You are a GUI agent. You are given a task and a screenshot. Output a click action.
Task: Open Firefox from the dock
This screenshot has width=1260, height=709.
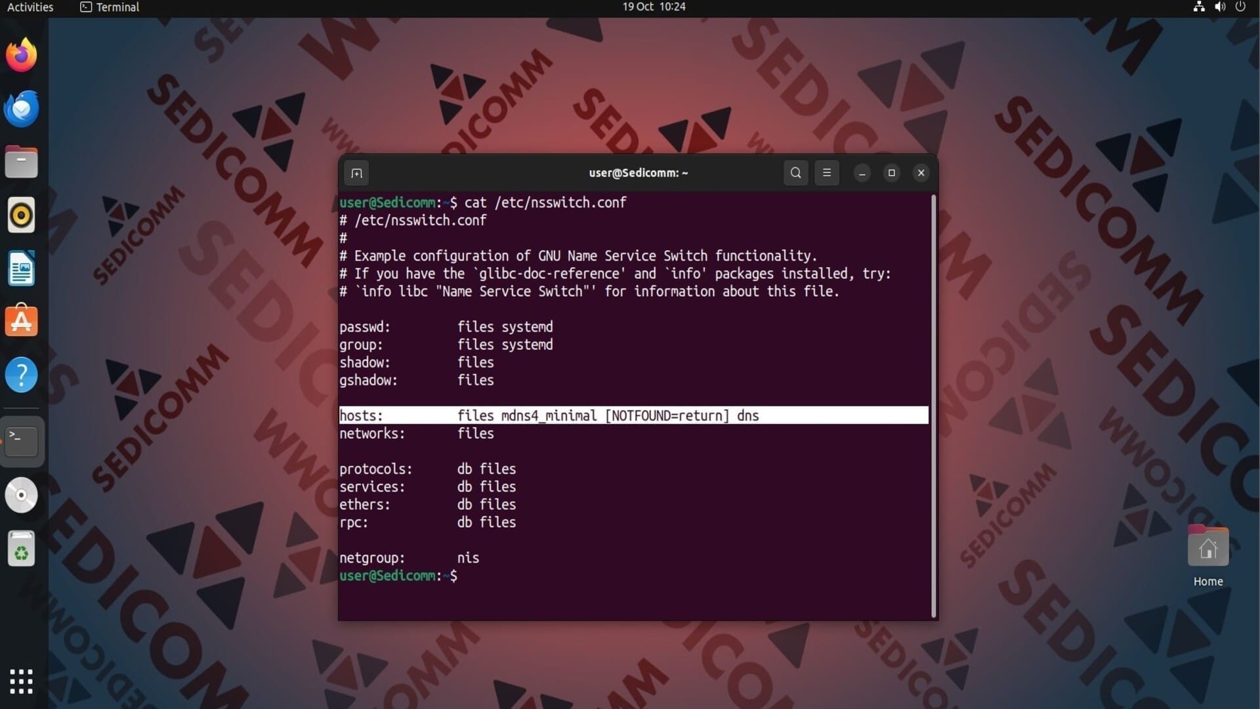[x=22, y=55]
